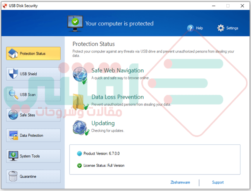Click 'Prevent unauthorized persons from stealing your data.' text
The height and width of the screenshot is (191, 251).
pyautogui.click(x=131, y=105)
